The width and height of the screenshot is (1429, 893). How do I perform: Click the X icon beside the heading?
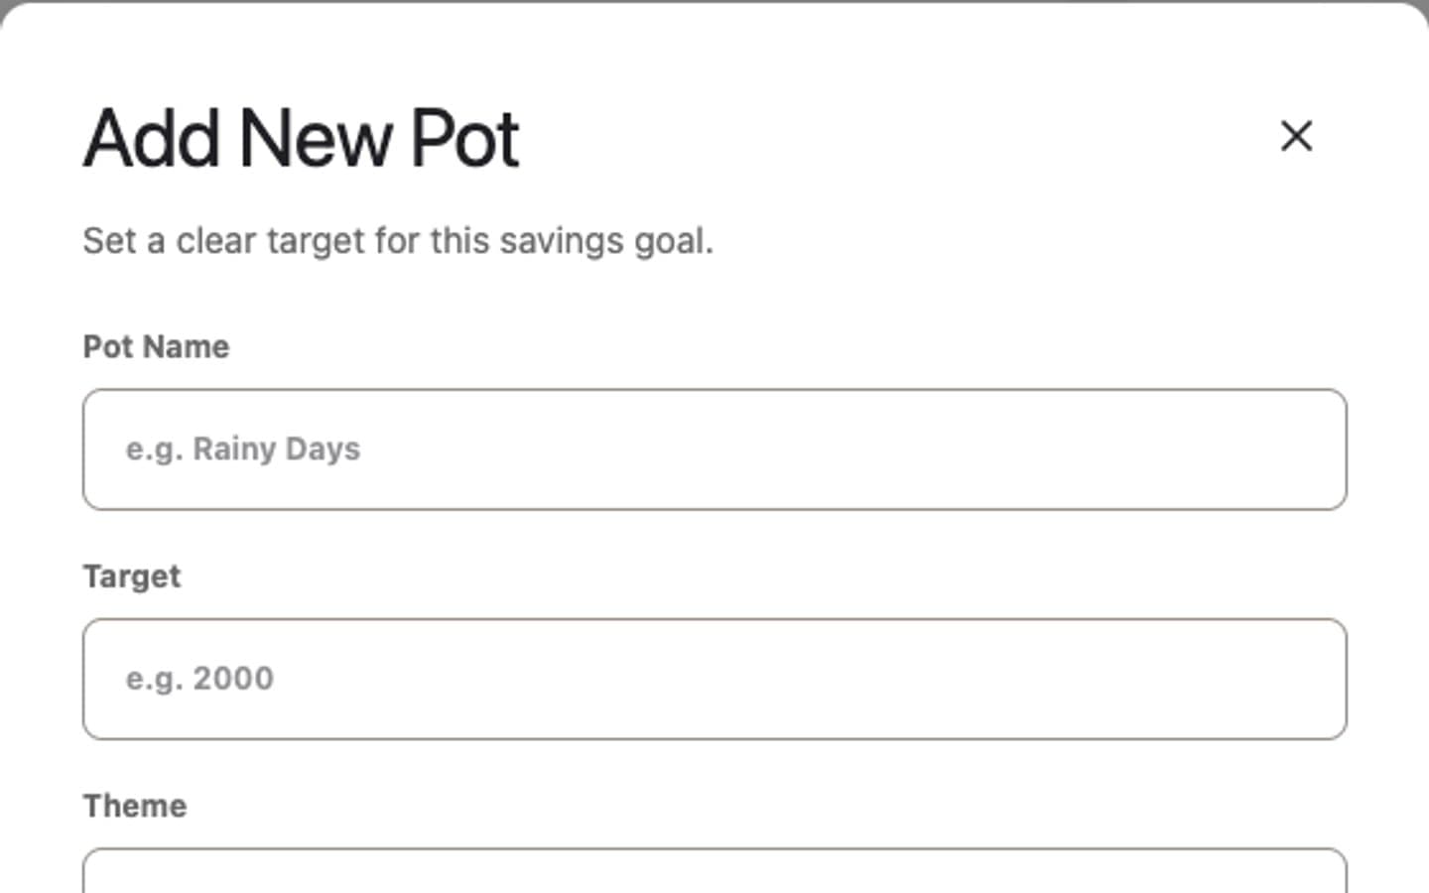pyautogui.click(x=1296, y=136)
